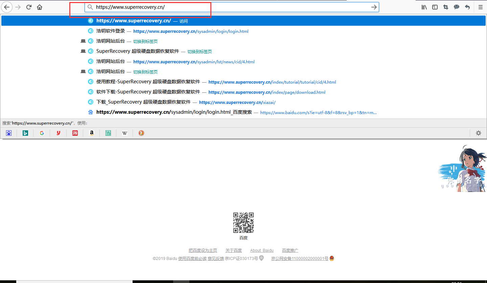Open the Library bookshelf icon
This screenshot has width=487, height=283.
coord(424,7)
